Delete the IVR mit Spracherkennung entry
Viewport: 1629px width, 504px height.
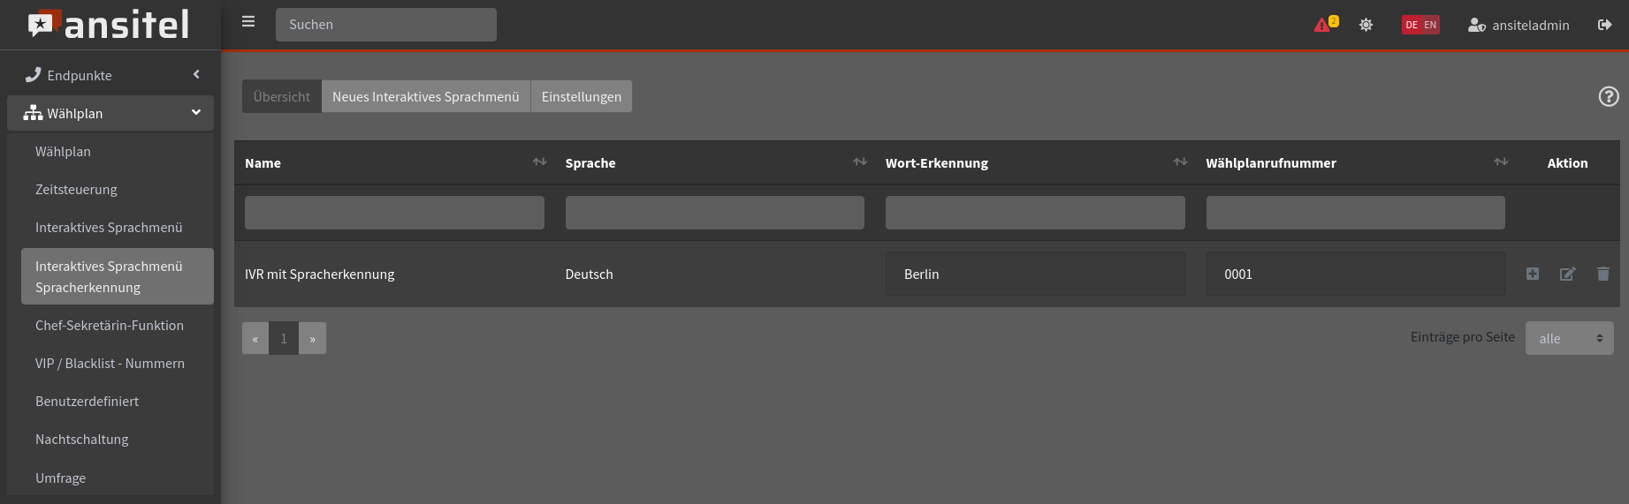coord(1602,274)
